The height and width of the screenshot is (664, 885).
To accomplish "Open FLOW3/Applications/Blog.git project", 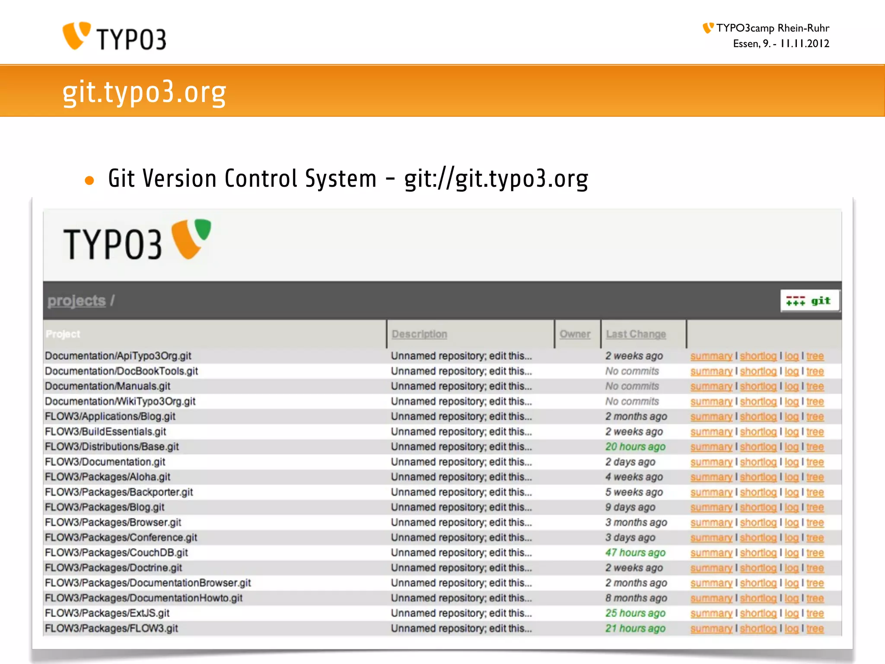I will [110, 417].
